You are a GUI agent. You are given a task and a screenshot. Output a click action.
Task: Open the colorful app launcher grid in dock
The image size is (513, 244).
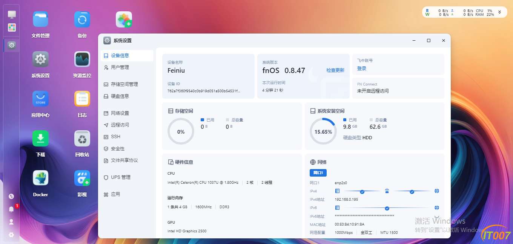[12, 27]
